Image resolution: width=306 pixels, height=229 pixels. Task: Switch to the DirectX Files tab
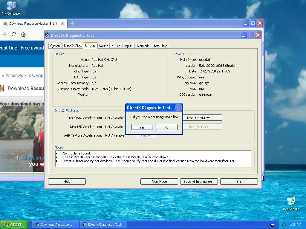tap(73, 46)
